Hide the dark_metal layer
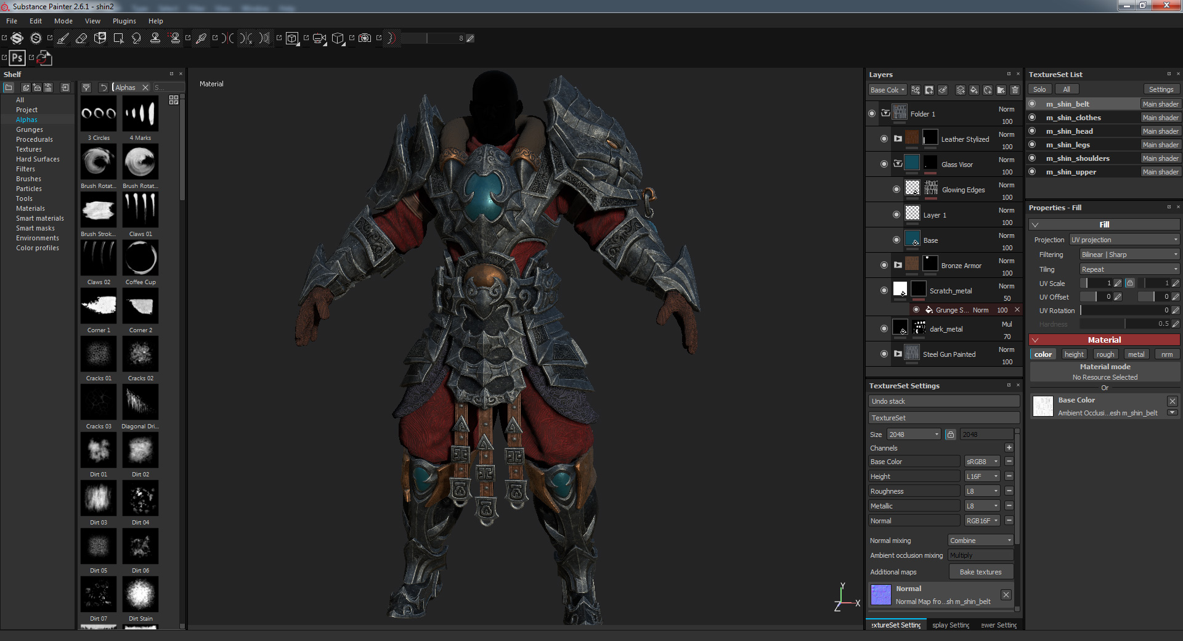The height and width of the screenshot is (641, 1183). (x=884, y=329)
